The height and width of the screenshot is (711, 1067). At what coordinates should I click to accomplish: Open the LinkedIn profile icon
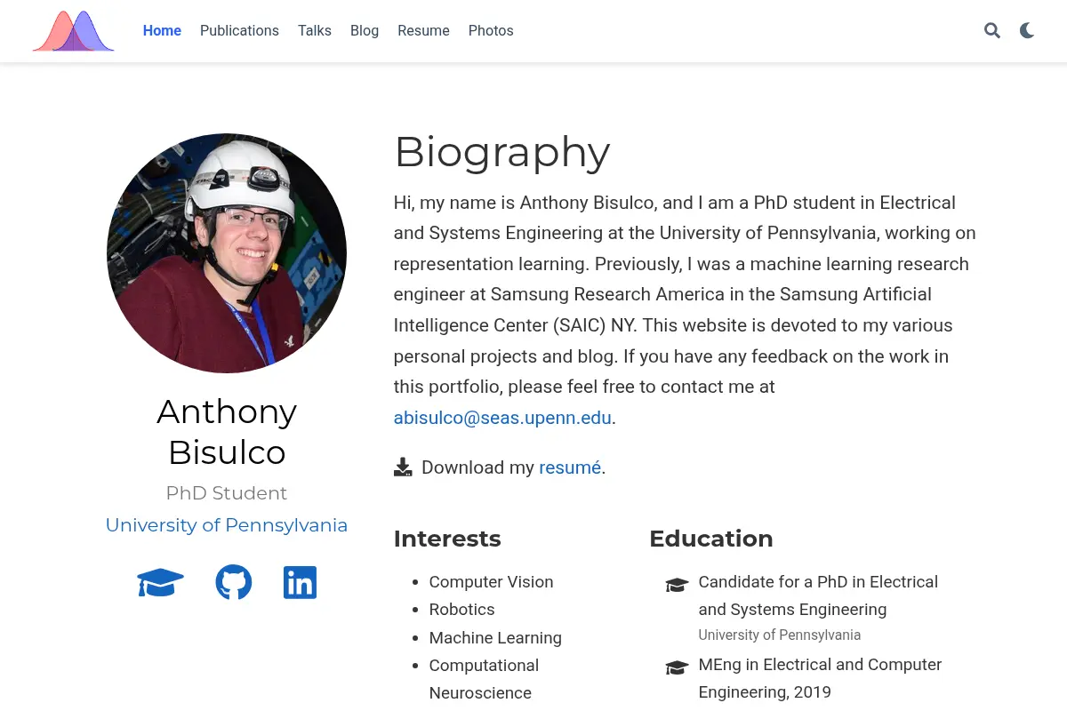click(300, 583)
